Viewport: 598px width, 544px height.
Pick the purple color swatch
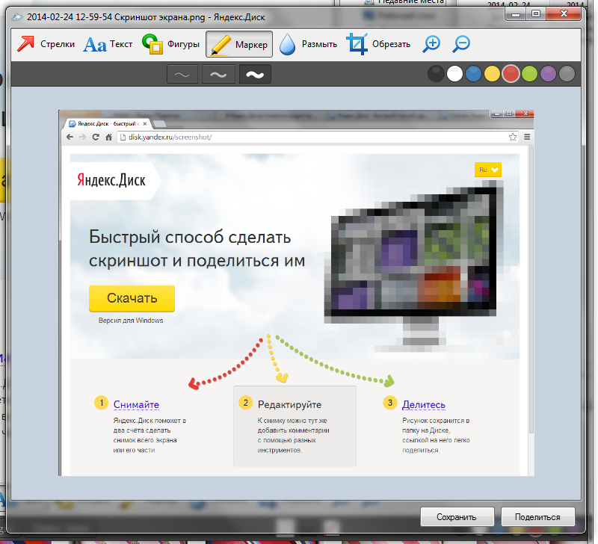click(548, 74)
